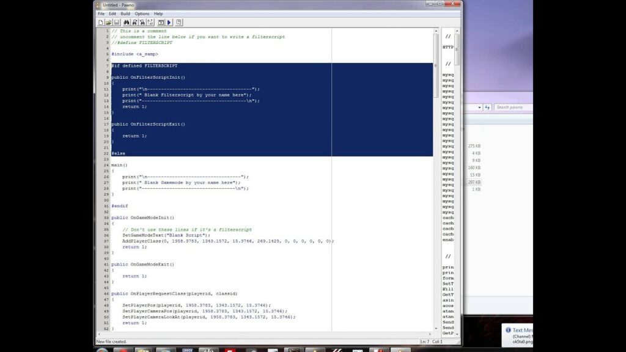Click the '#if defined FILTERSCRIPT' line

144,65
